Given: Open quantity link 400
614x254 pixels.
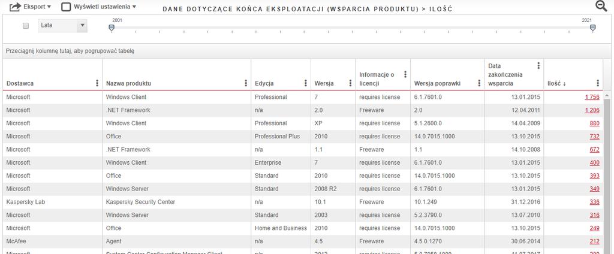Looking at the screenshot, I should (x=594, y=163).
